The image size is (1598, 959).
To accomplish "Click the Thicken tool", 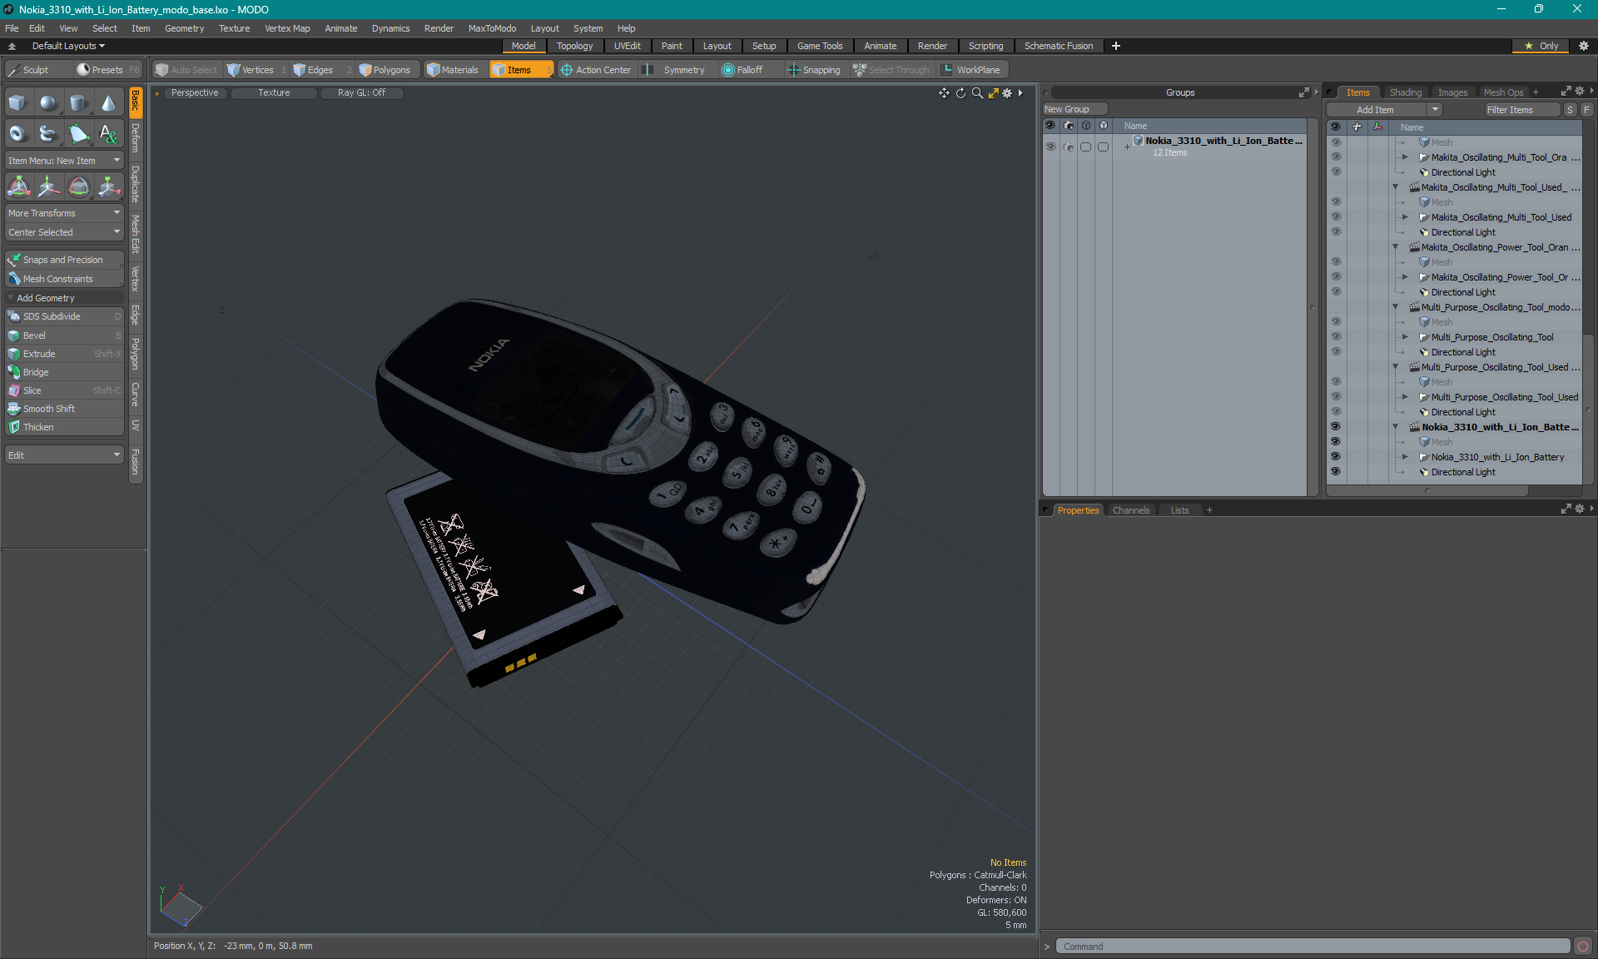I will tap(64, 427).
